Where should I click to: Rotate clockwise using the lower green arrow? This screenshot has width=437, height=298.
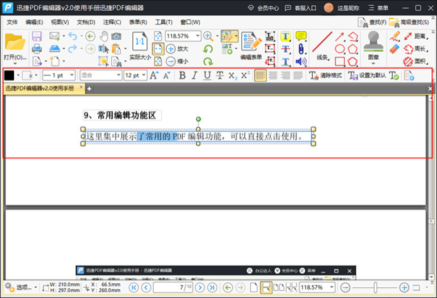[x=208, y=61]
